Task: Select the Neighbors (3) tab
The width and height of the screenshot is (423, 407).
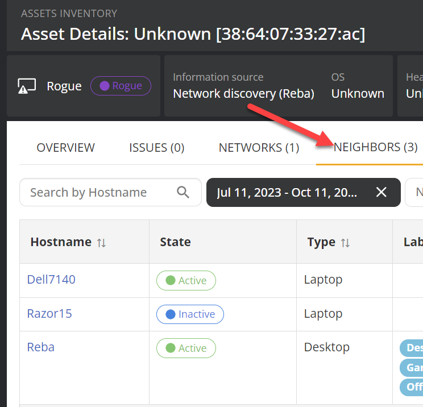Action: point(375,147)
